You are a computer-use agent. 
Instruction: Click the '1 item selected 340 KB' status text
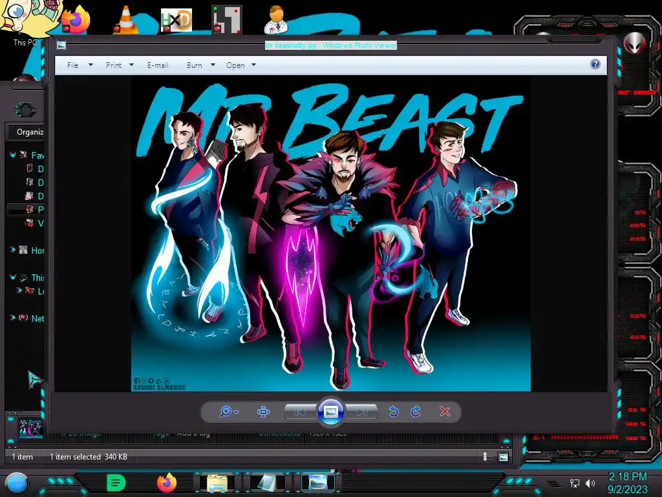88,457
